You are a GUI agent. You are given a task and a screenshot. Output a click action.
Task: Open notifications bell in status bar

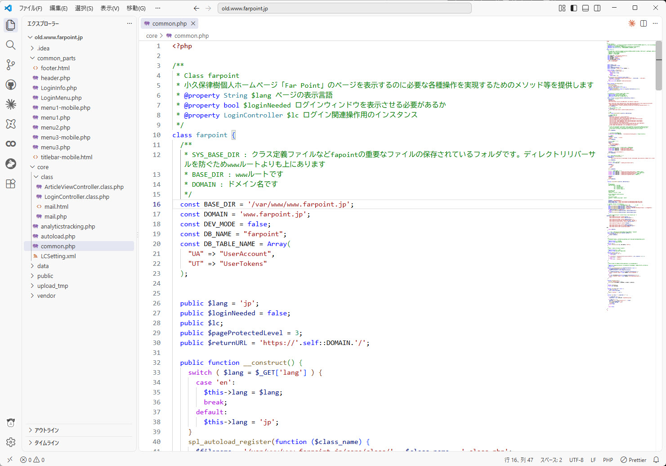pos(656,460)
